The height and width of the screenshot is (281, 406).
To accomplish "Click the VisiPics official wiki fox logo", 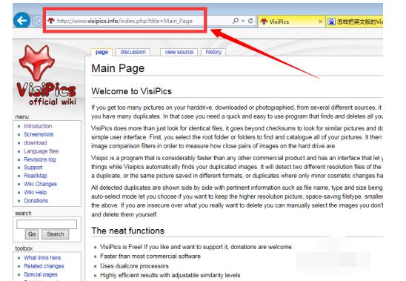I will coord(46,75).
